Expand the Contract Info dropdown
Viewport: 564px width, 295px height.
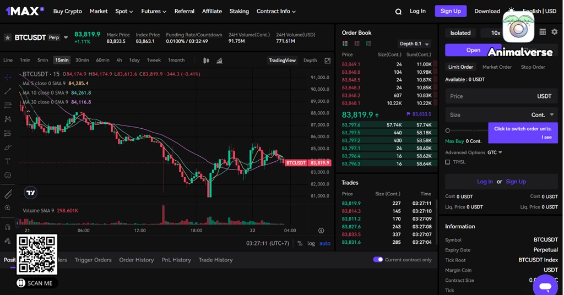pos(276,12)
